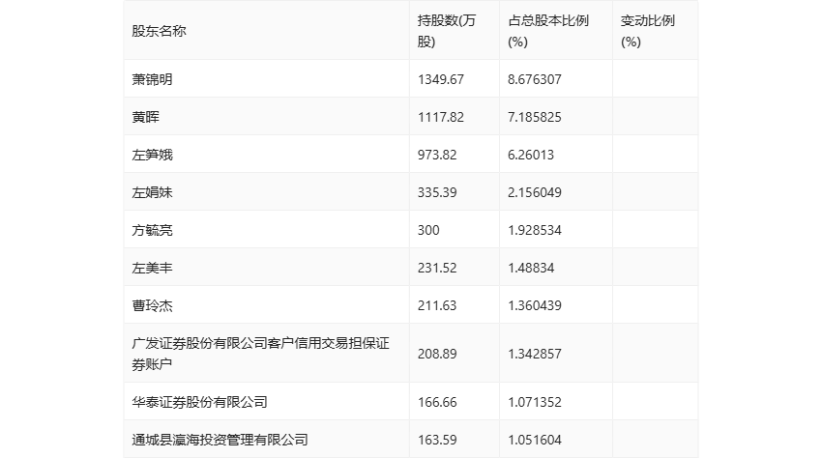This screenshot has width=822, height=458.
Task: Click the 占总股本比例(%) column header
Action: tap(548, 31)
